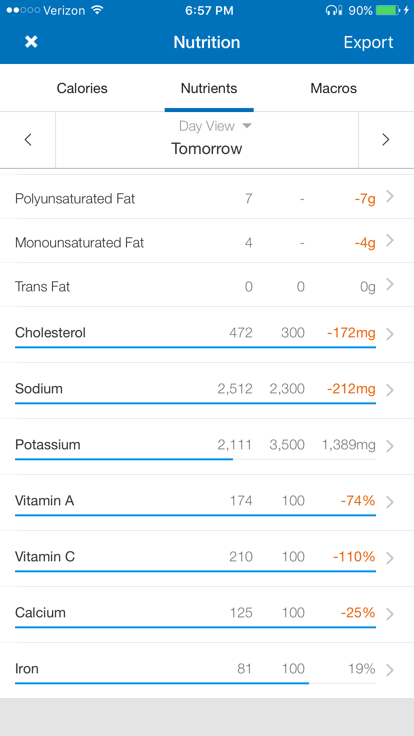Close the Nutrition screen with X icon

point(31,42)
